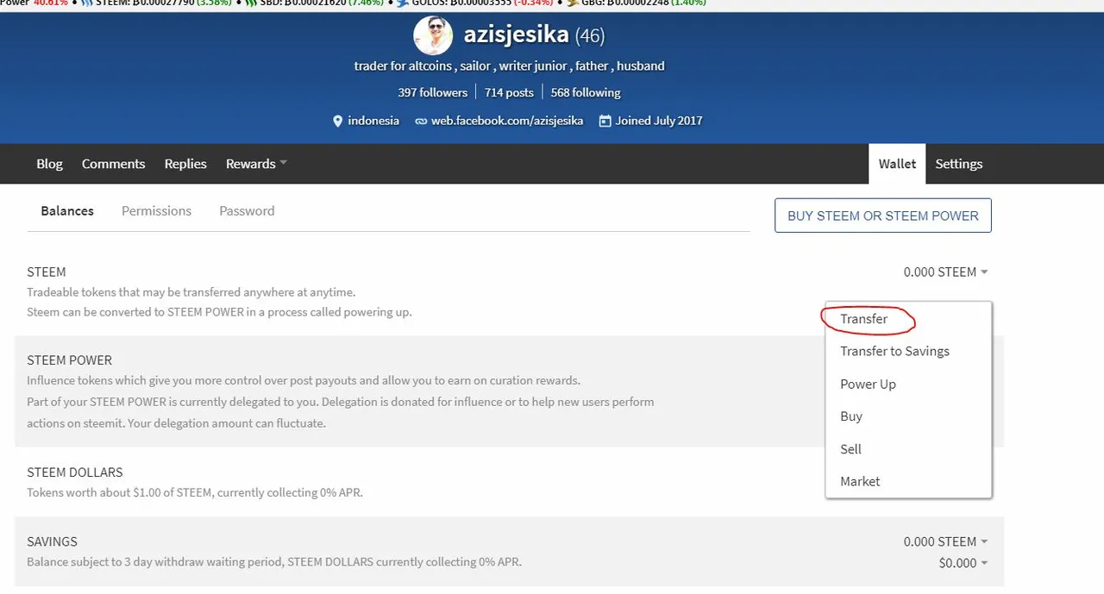Click the STEEM POWER section heading
This screenshot has height=594, width=1104.
pos(70,360)
